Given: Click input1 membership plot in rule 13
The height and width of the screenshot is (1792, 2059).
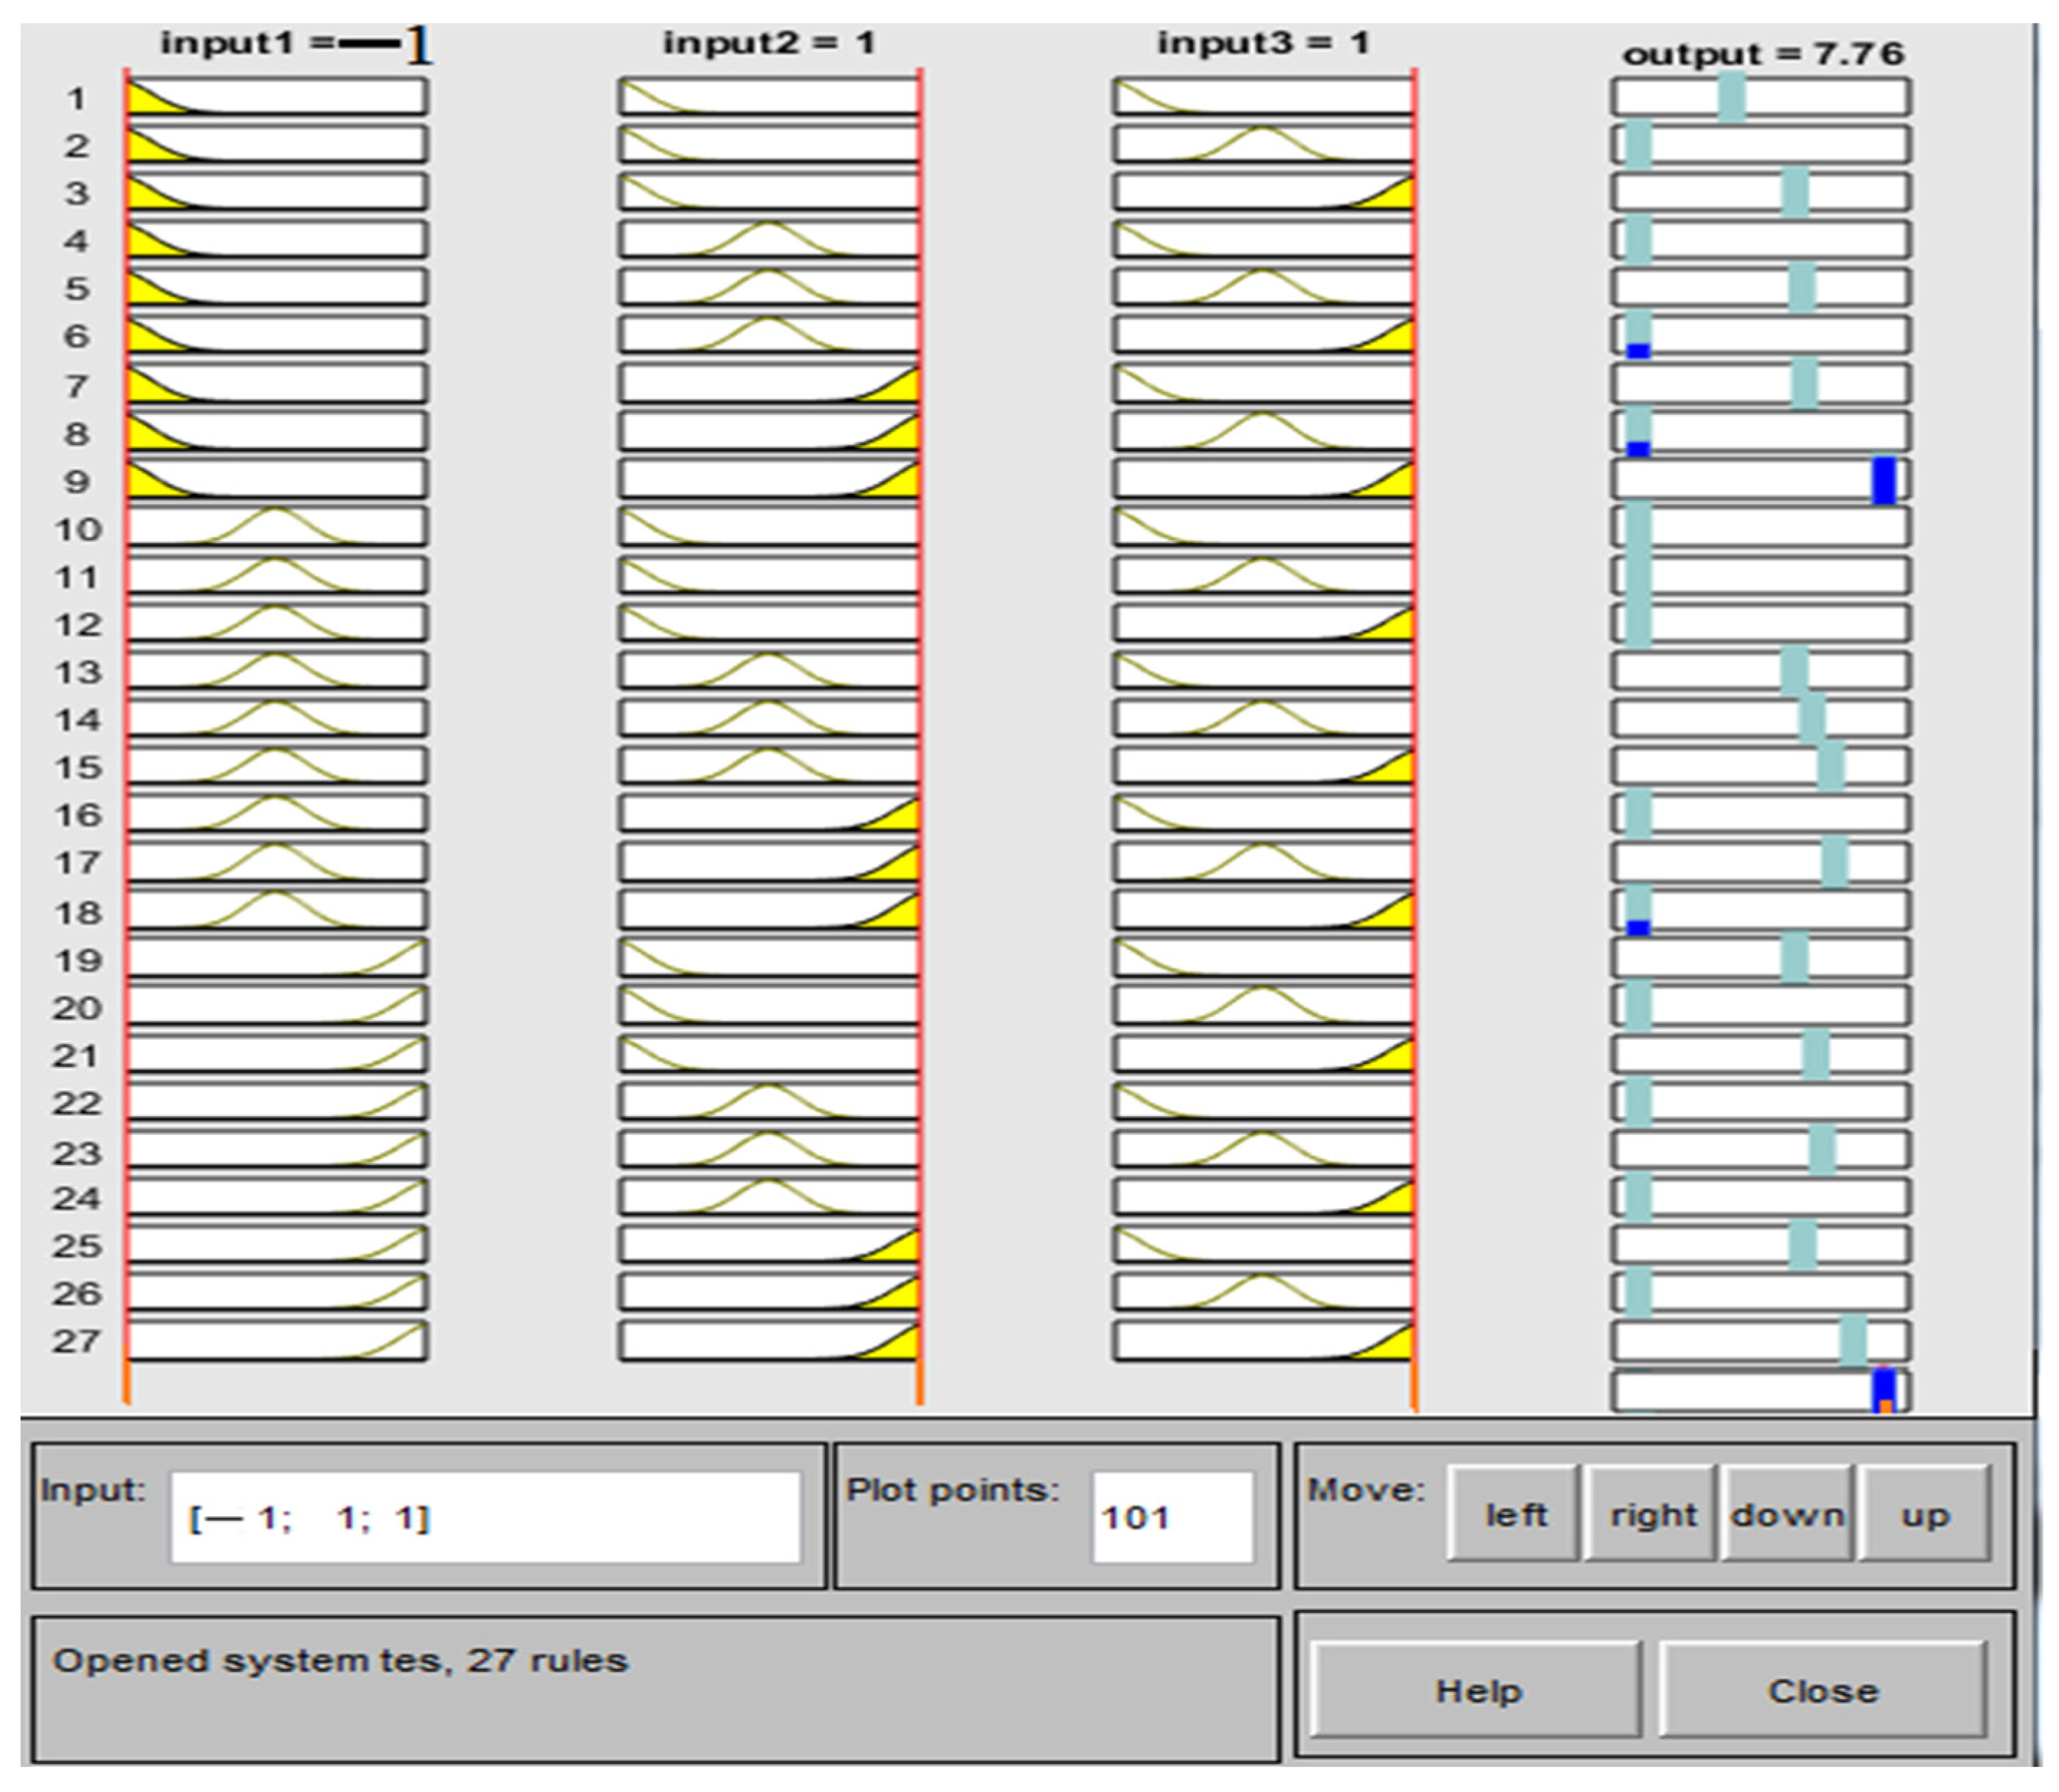Looking at the screenshot, I should [277, 670].
